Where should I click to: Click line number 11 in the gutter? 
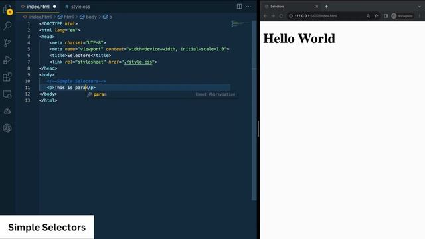[27, 88]
